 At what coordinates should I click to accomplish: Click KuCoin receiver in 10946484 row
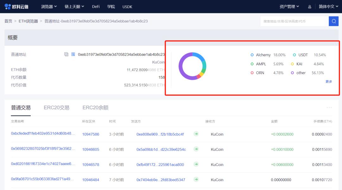[x=217, y=180]
